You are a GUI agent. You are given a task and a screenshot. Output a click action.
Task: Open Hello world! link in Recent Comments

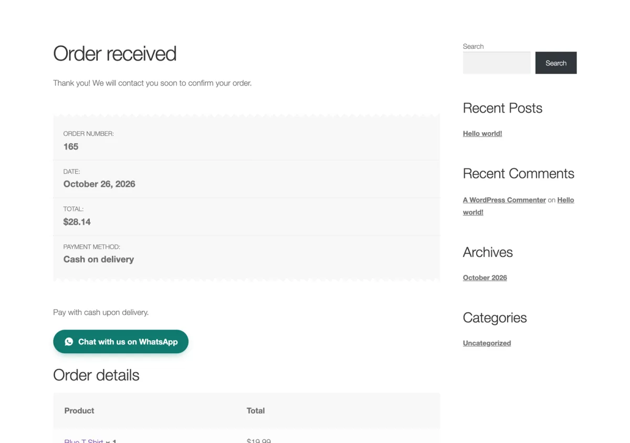click(519, 206)
